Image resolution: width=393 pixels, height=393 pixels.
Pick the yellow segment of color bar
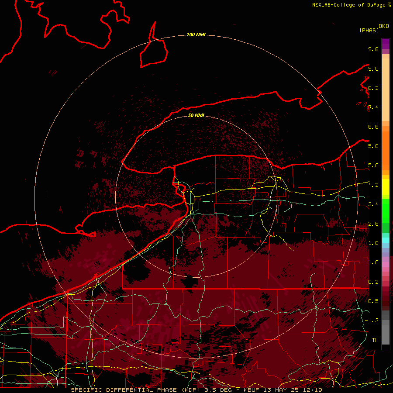tap(386, 187)
